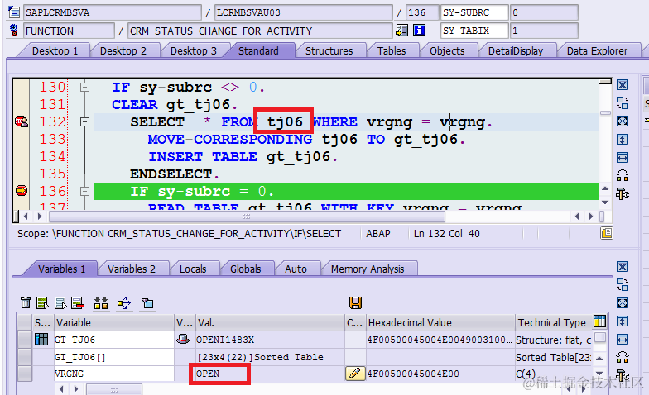Screen dimensions: 649x395
Task: Click the swap tool icon beside variables panel
Action: pos(623,284)
